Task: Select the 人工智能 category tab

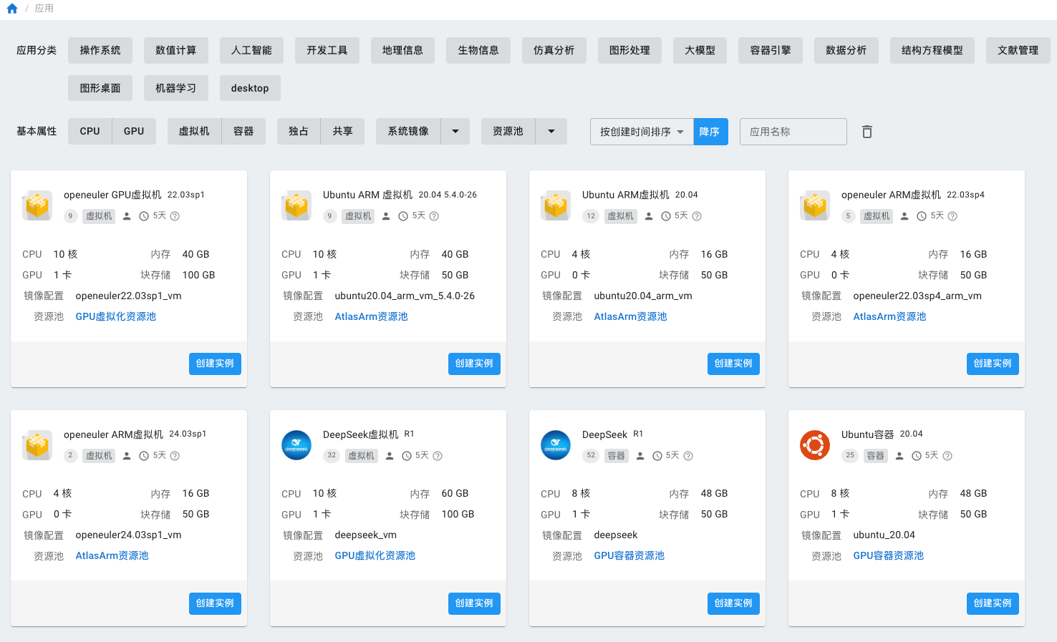Action: [x=251, y=50]
